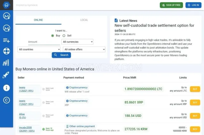Open the info circle sidebar icon

point(6,88)
